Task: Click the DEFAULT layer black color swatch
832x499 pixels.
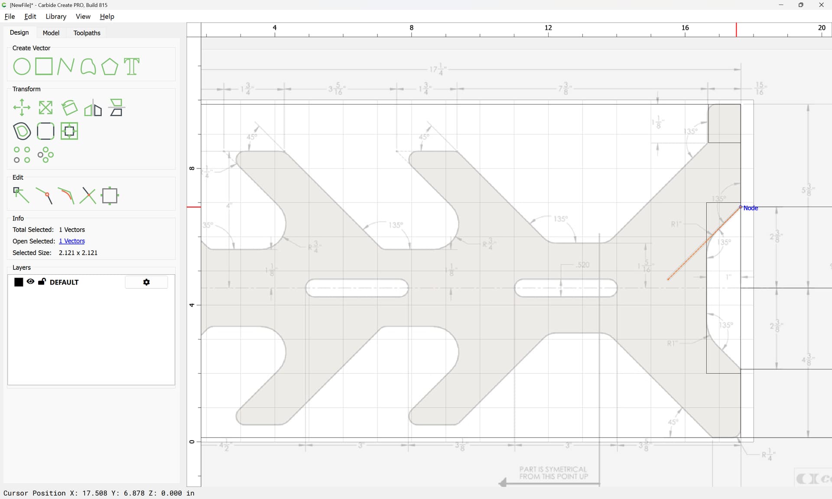Action: pyautogui.click(x=19, y=282)
